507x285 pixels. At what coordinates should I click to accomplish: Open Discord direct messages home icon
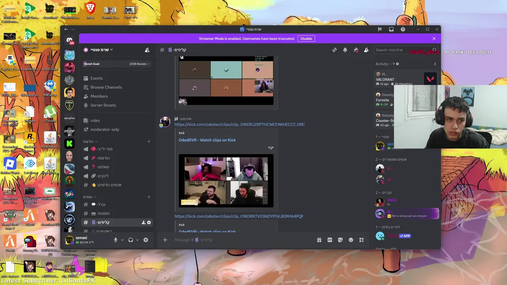(69, 40)
